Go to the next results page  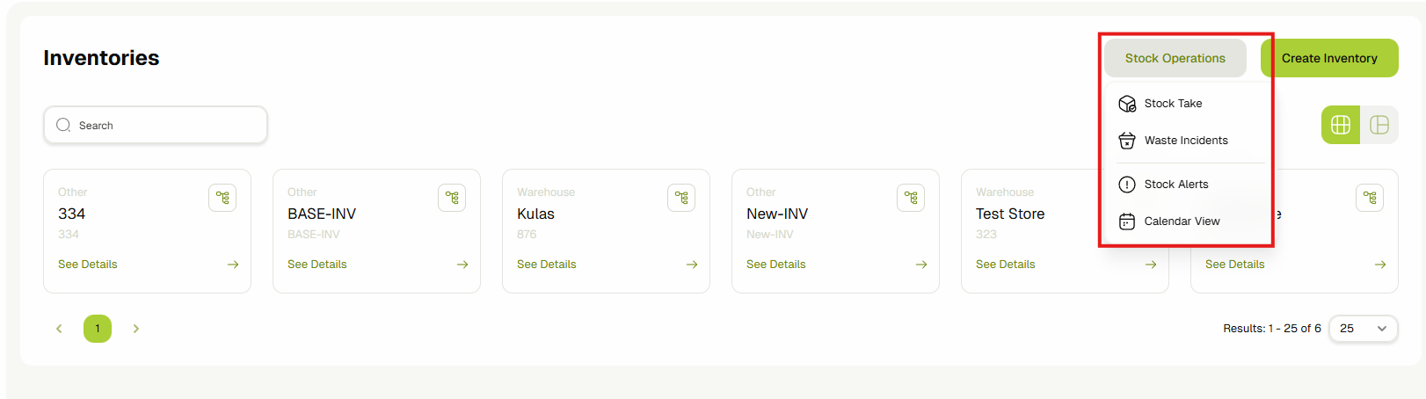click(136, 329)
